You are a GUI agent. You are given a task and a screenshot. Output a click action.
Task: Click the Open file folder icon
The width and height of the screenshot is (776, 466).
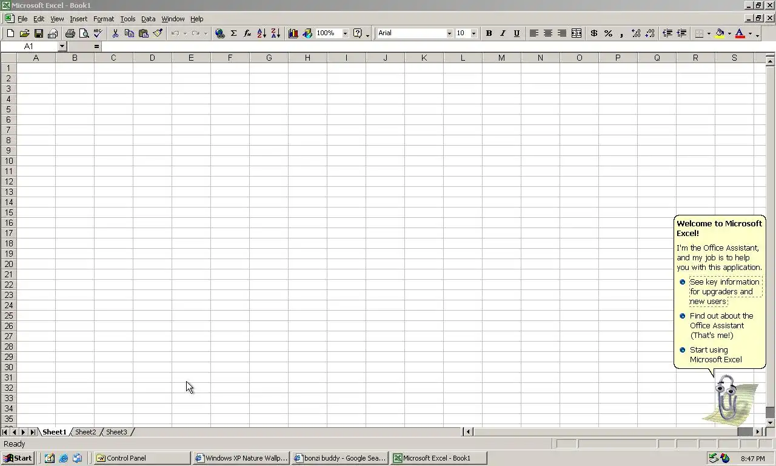coord(24,33)
